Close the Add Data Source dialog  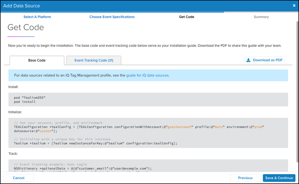(294, 5)
